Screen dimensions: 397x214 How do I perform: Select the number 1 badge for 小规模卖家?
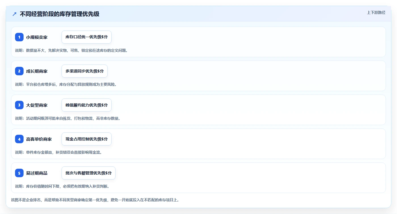[x=19, y=37]
